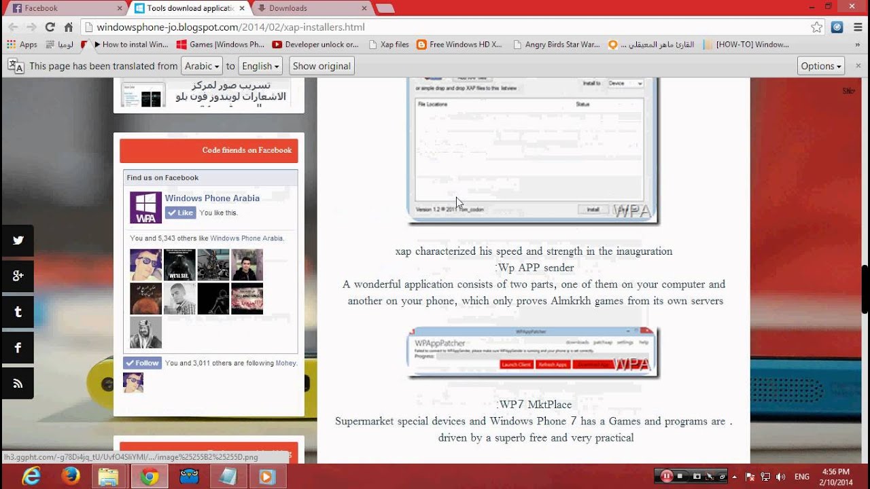Open the Games Windows Ph bookmark
This screenshot has height=489, width=870.
220,45
